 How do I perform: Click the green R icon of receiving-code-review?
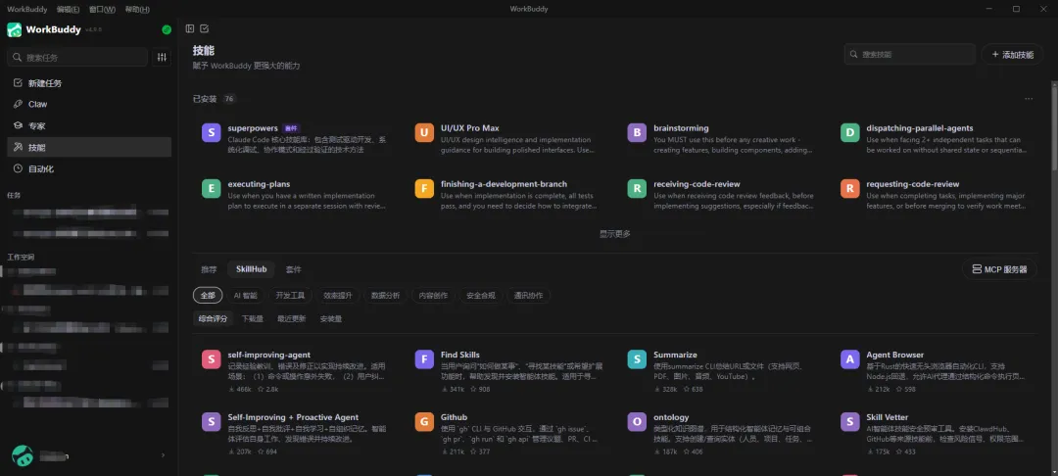[x=637, y=189]
